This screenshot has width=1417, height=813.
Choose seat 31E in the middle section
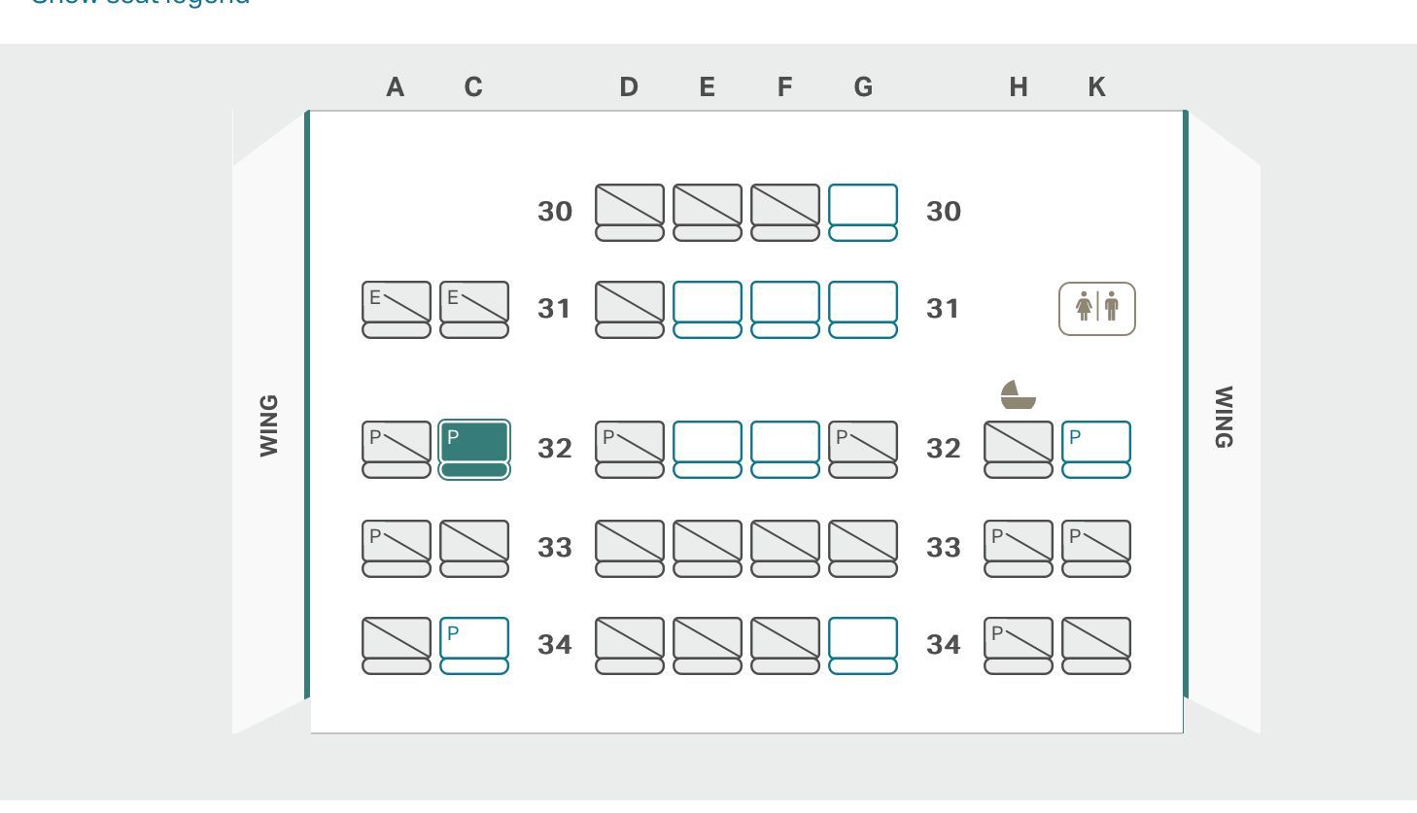(x=707, y=308)
